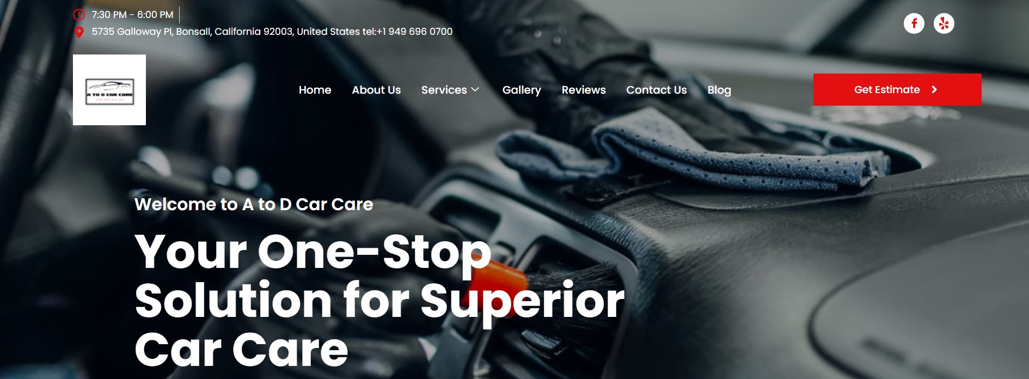Open the Services menu item
Screen dimensions: 1029x379
pos(444,90)
